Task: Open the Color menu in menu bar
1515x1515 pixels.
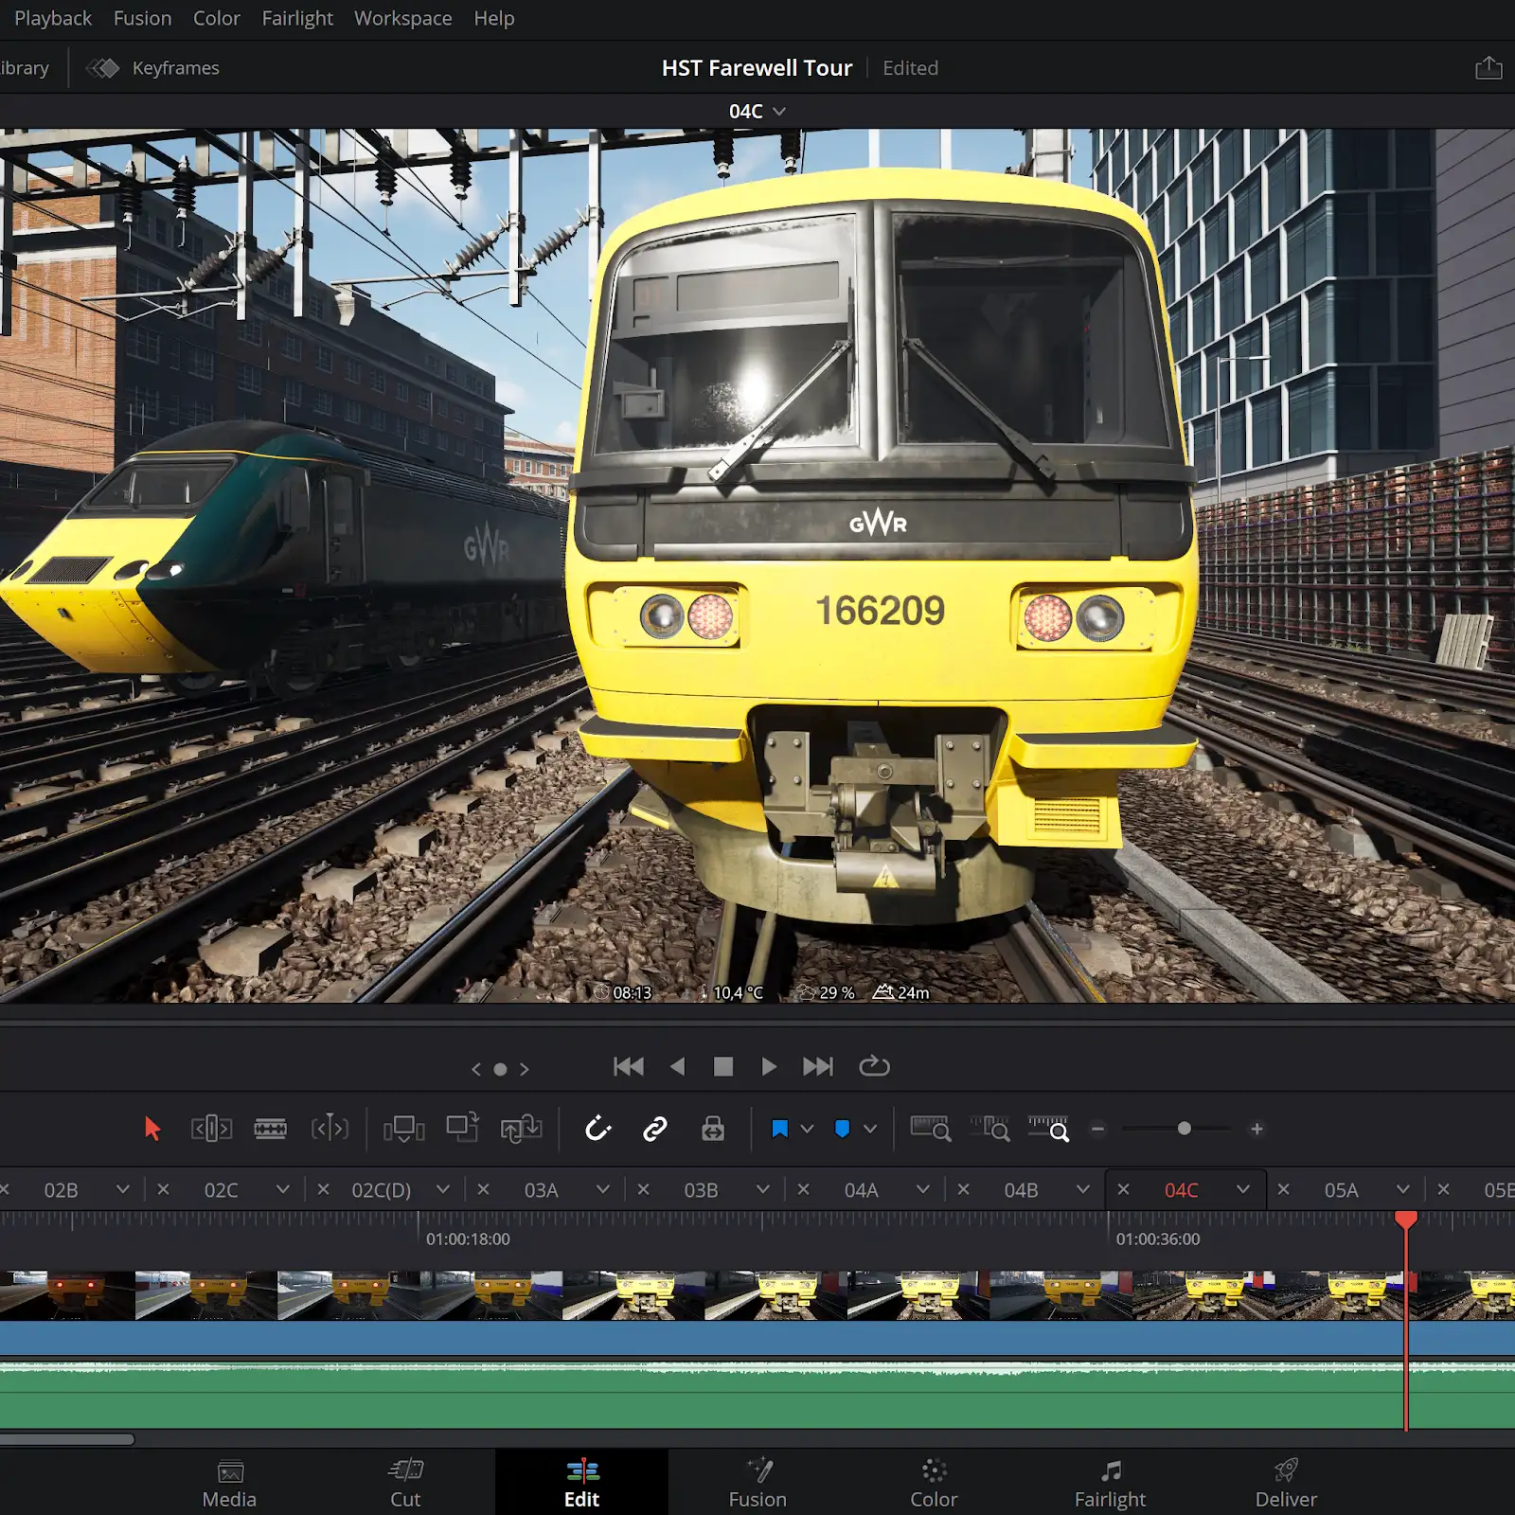Action: tap(217, 18)
